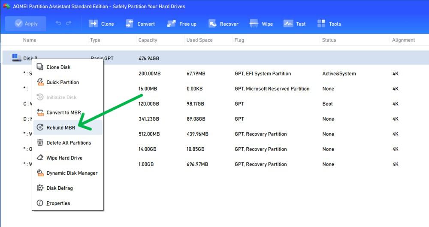
Task: Click the Properties info icon
Action: (x=40, y=203)
